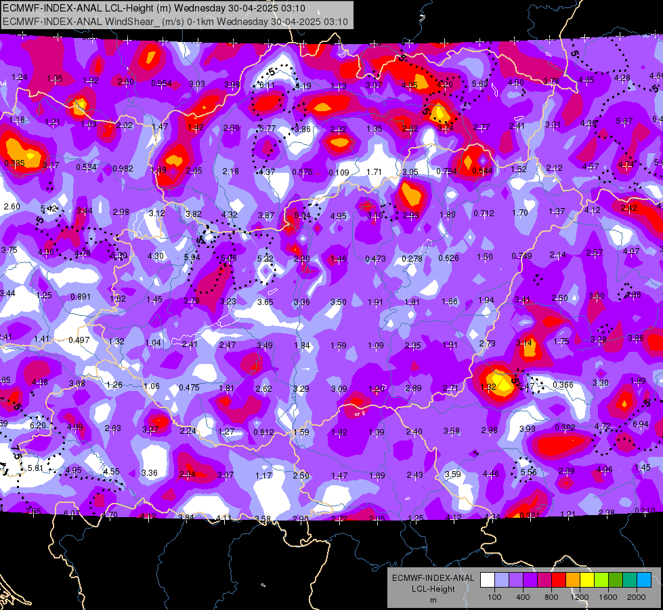Viewport: 663px width, 610px height.
Task: Click the wind shear value 0.375
Action: (302, 172)
